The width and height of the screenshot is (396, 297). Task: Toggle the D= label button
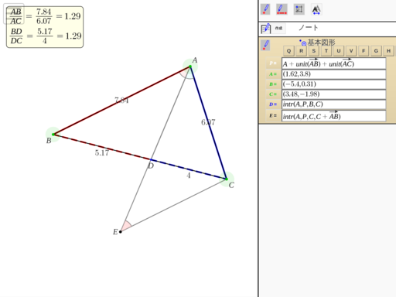click(273, 104)
